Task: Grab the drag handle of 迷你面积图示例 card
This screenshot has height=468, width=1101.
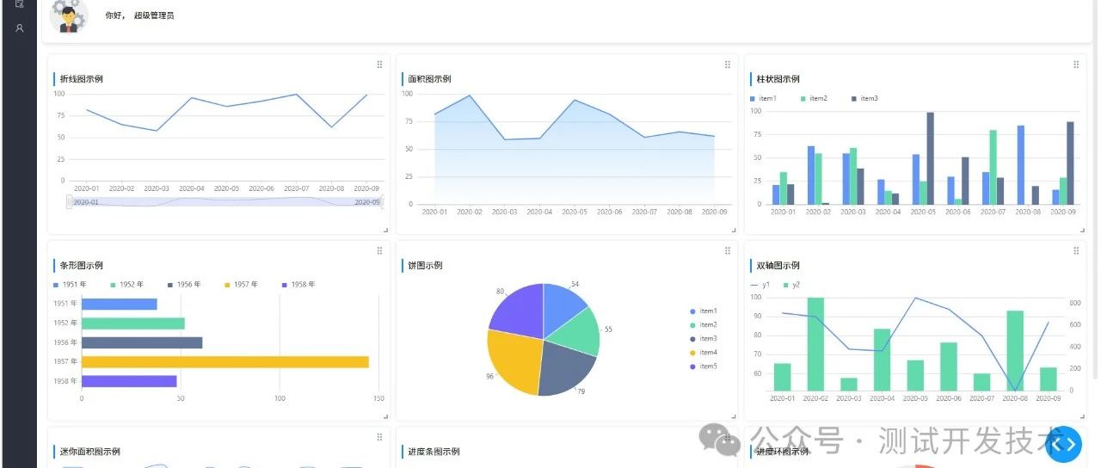Action: pyautogui.click(x=379, y=437)
